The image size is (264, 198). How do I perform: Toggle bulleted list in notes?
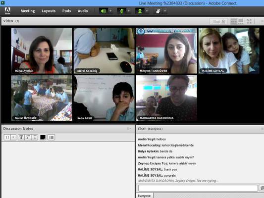click(51, 137)
